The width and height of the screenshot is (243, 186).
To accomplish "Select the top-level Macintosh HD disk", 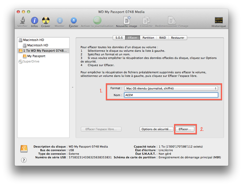I will tap(33, 40).
